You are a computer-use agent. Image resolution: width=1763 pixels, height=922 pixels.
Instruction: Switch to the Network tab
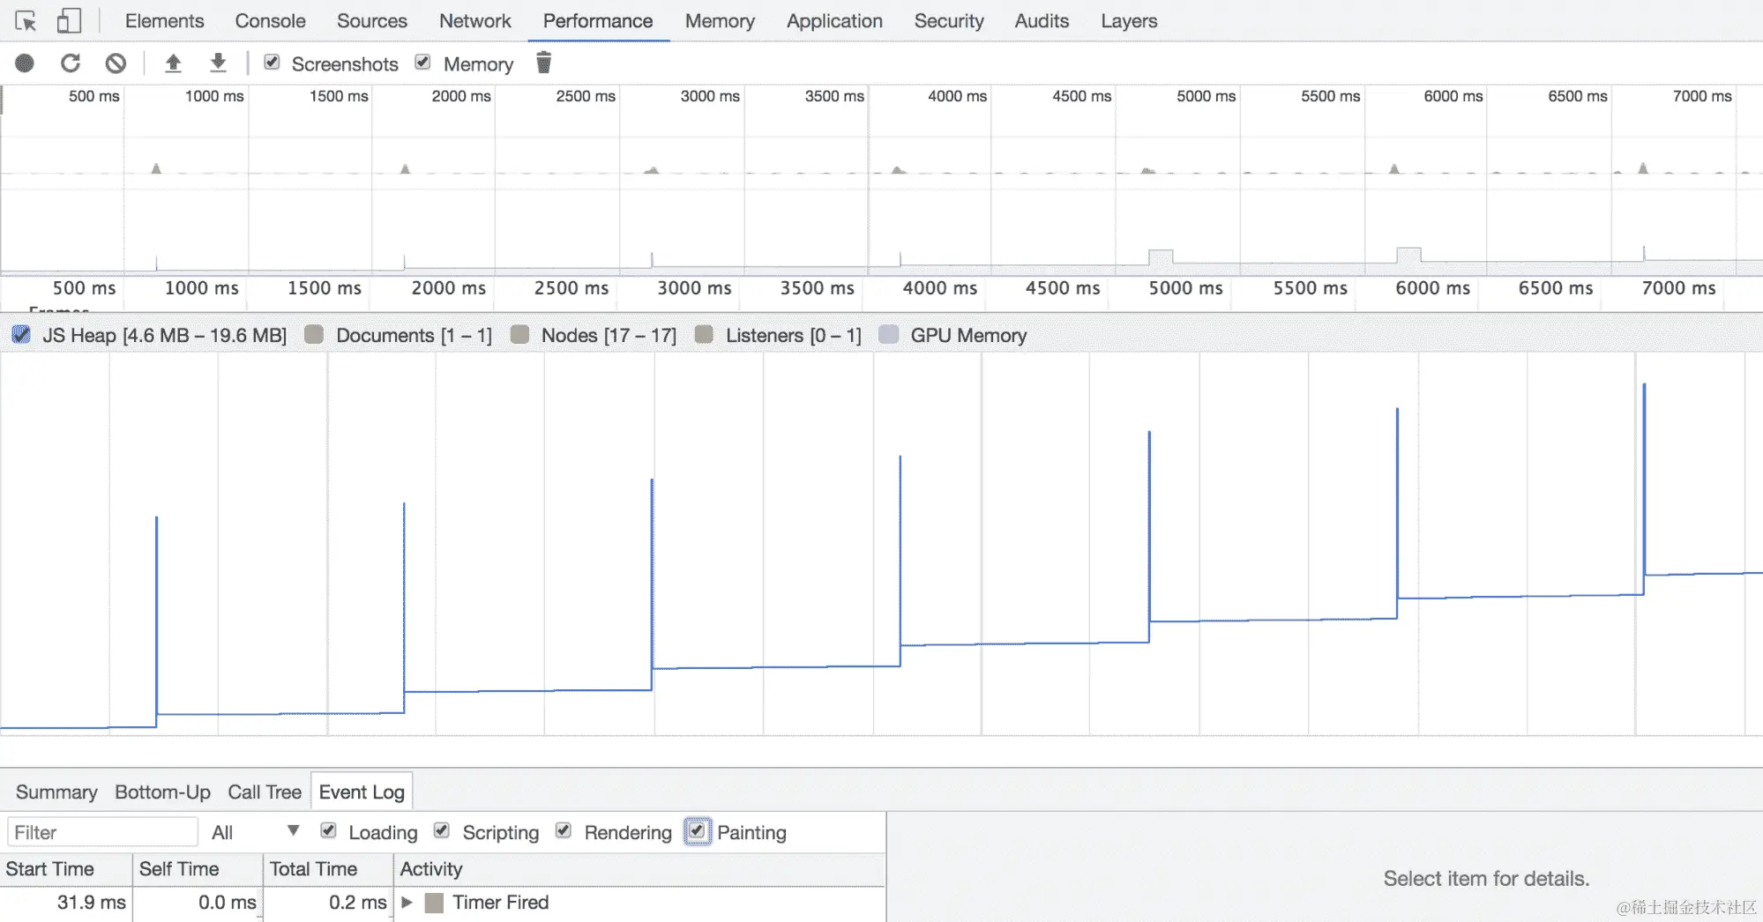click(475, 21)
